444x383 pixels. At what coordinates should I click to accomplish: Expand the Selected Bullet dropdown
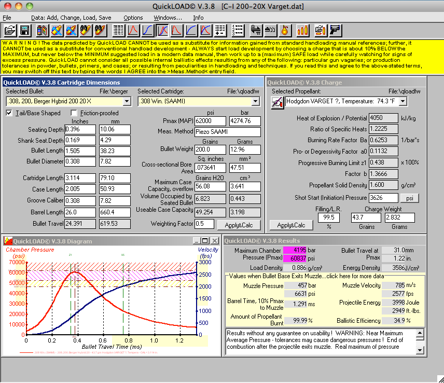tap(127, 101)
